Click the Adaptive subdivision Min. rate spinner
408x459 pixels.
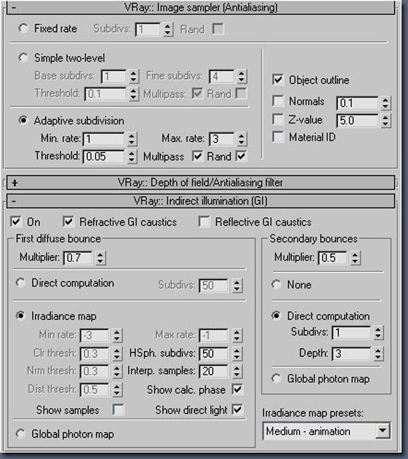click(x=132, y=139)
